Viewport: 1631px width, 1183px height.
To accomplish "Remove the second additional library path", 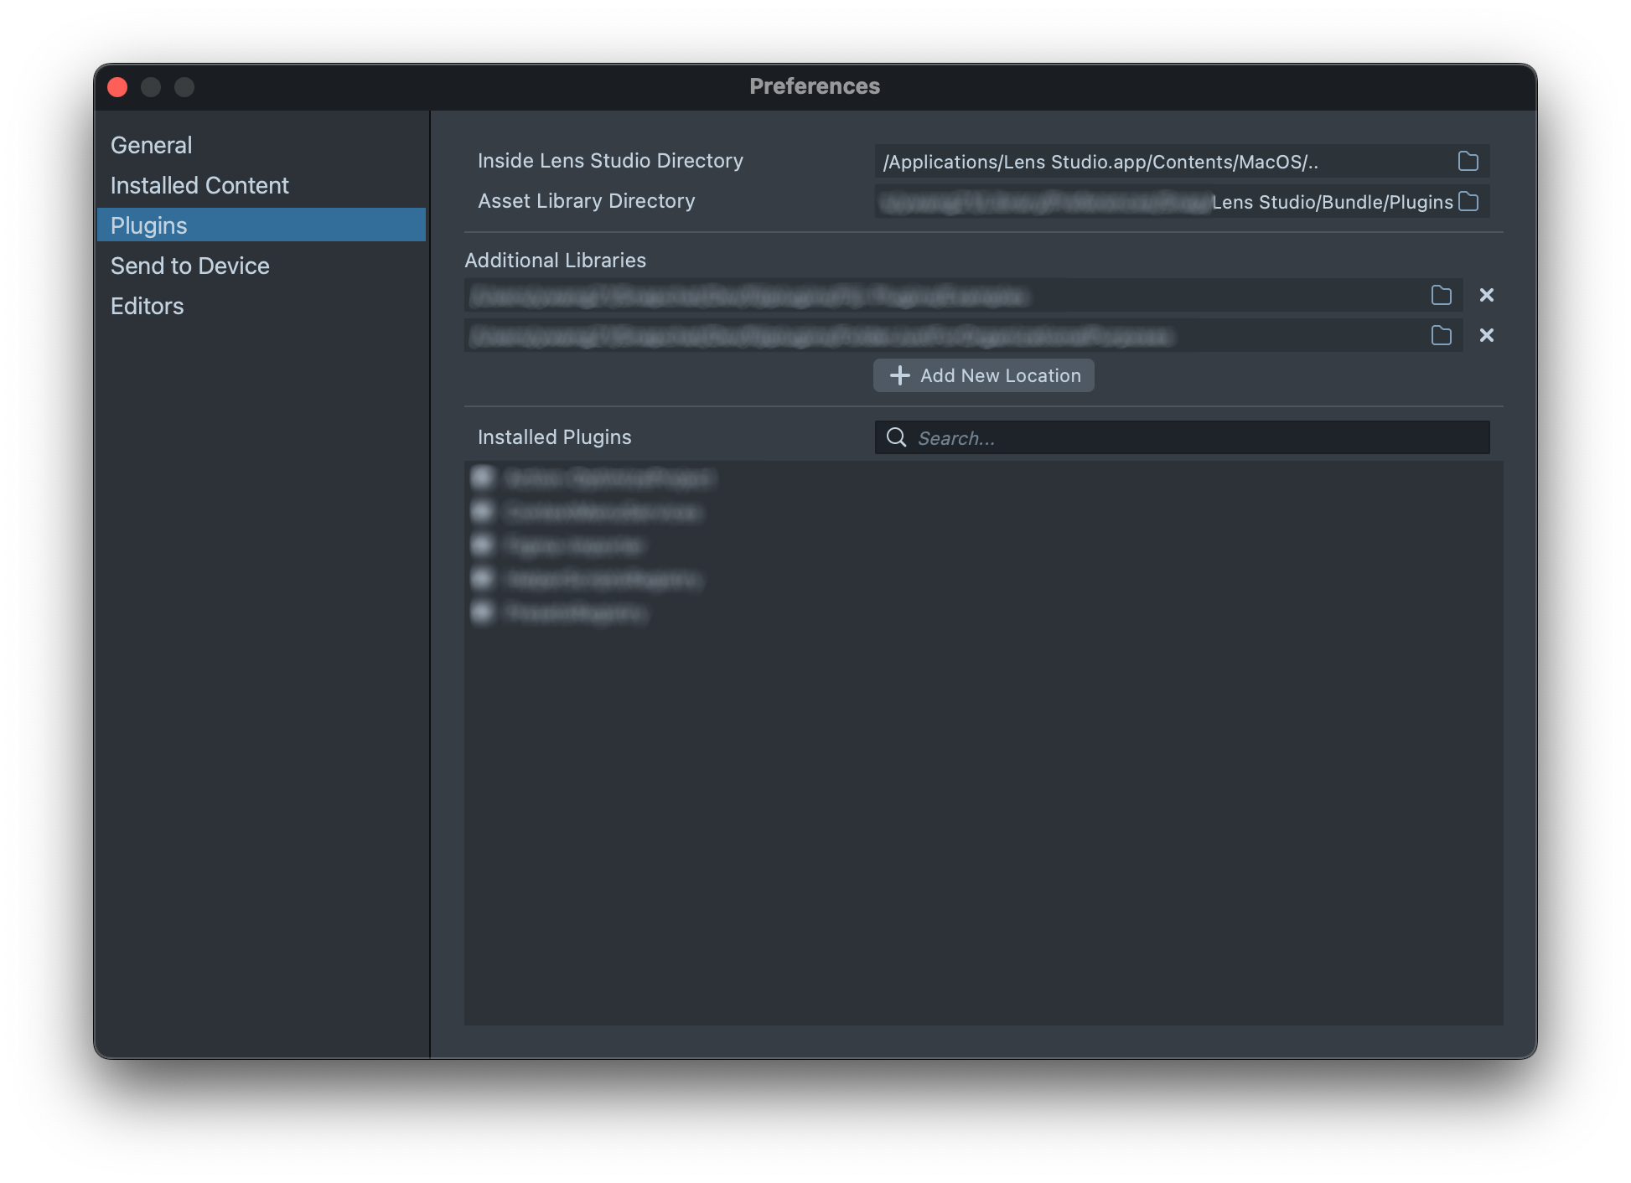I will (1486, 335).
